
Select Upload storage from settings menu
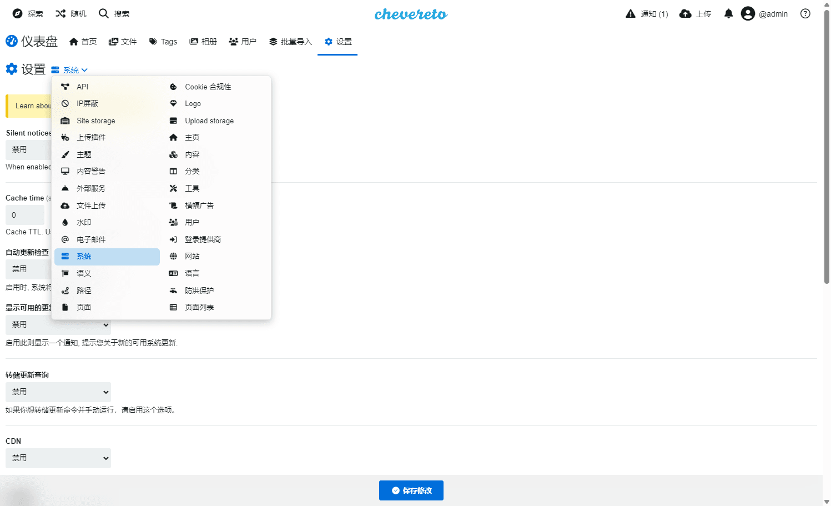tap(215, 121)
